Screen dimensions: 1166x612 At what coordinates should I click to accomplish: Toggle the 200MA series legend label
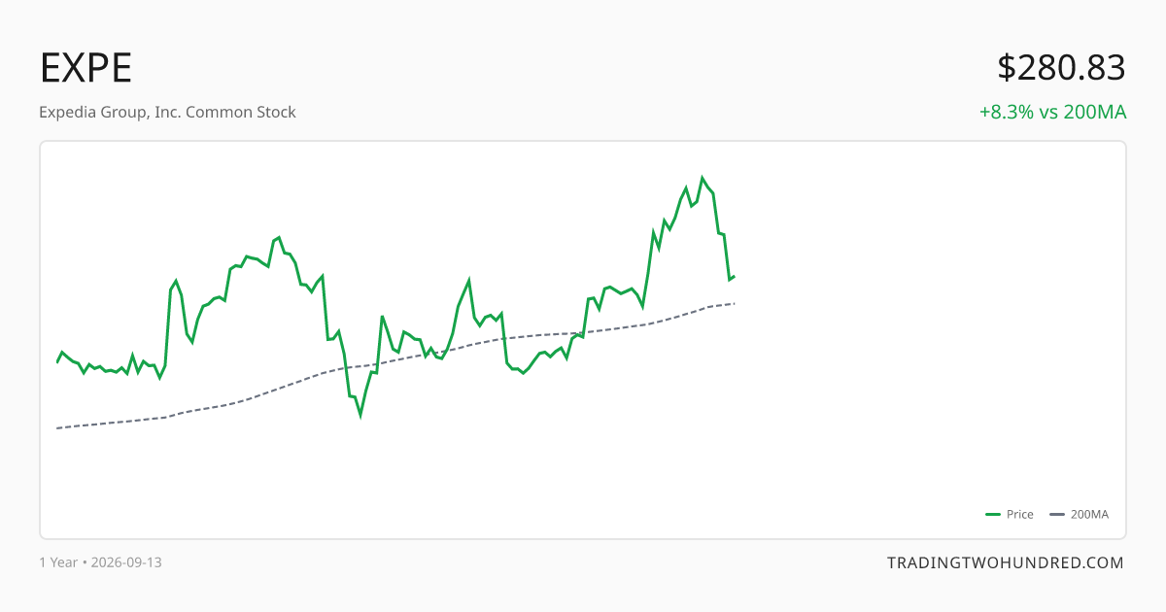pos(1089,515)
